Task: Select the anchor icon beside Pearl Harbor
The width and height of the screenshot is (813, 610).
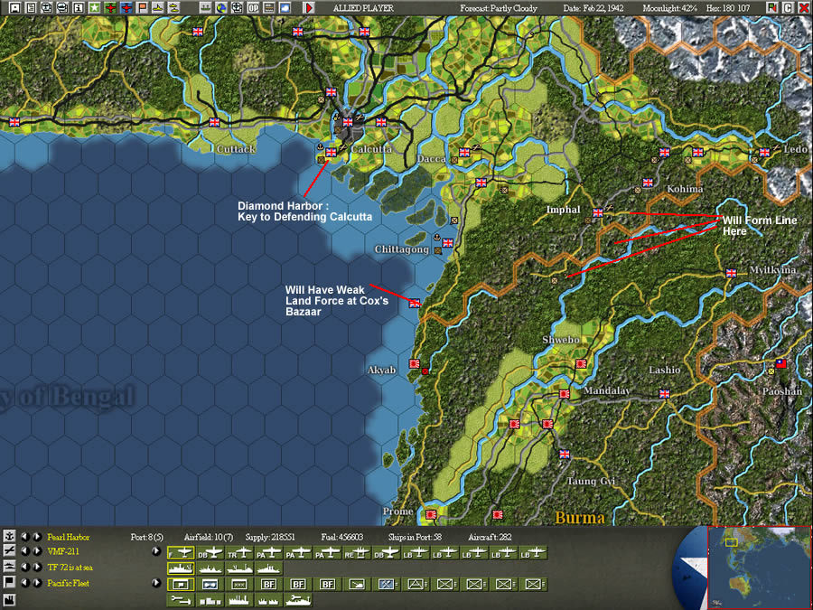Action: pyautogui.click(x=9, y=536)
